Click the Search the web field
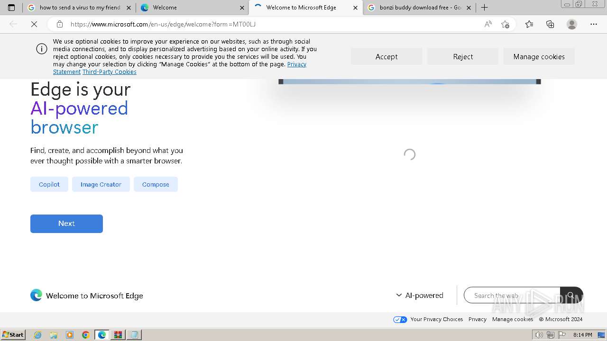 [x=512, y=296]
